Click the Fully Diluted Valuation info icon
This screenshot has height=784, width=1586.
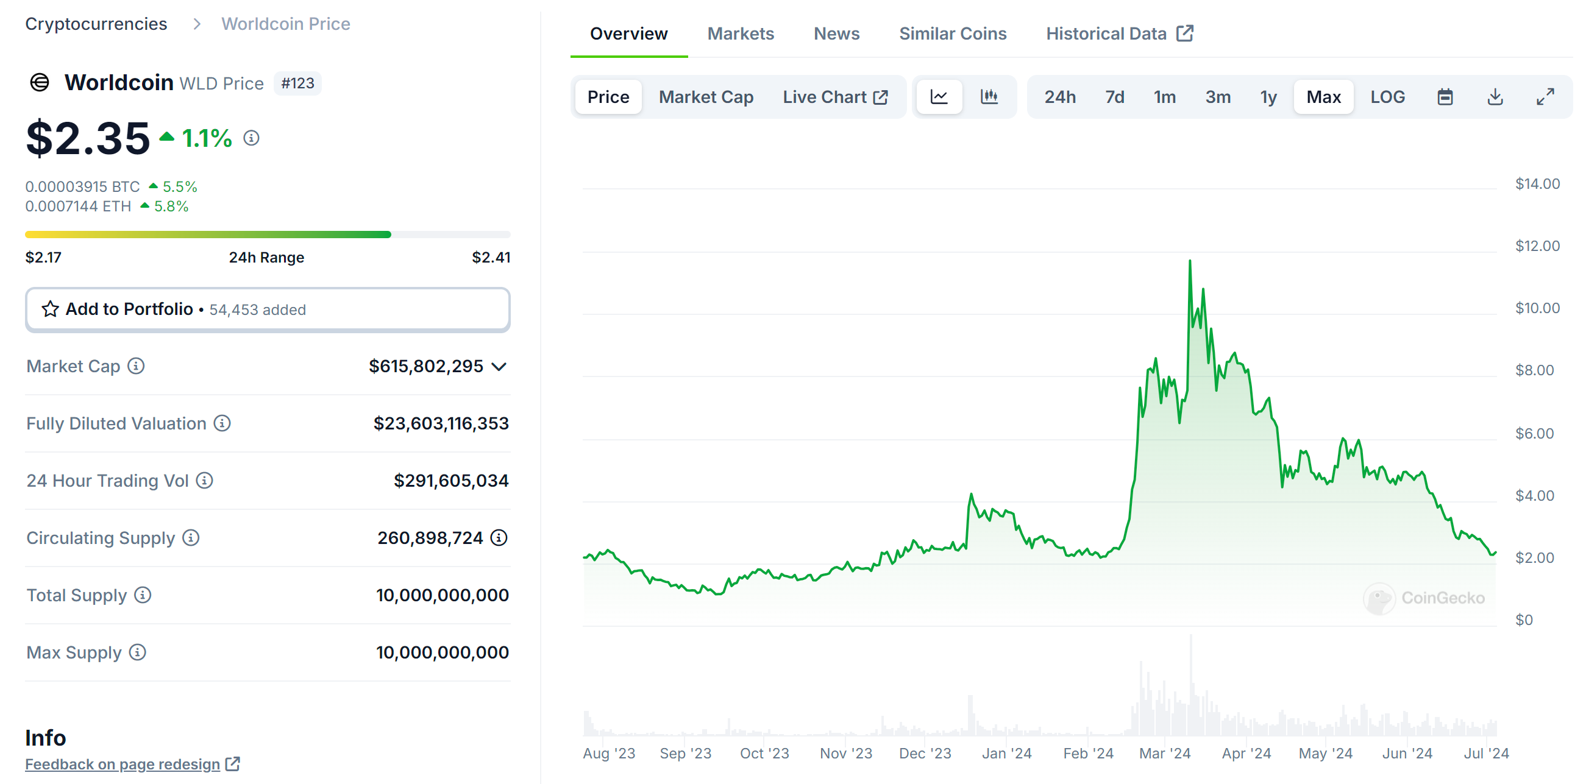[222, 423]
